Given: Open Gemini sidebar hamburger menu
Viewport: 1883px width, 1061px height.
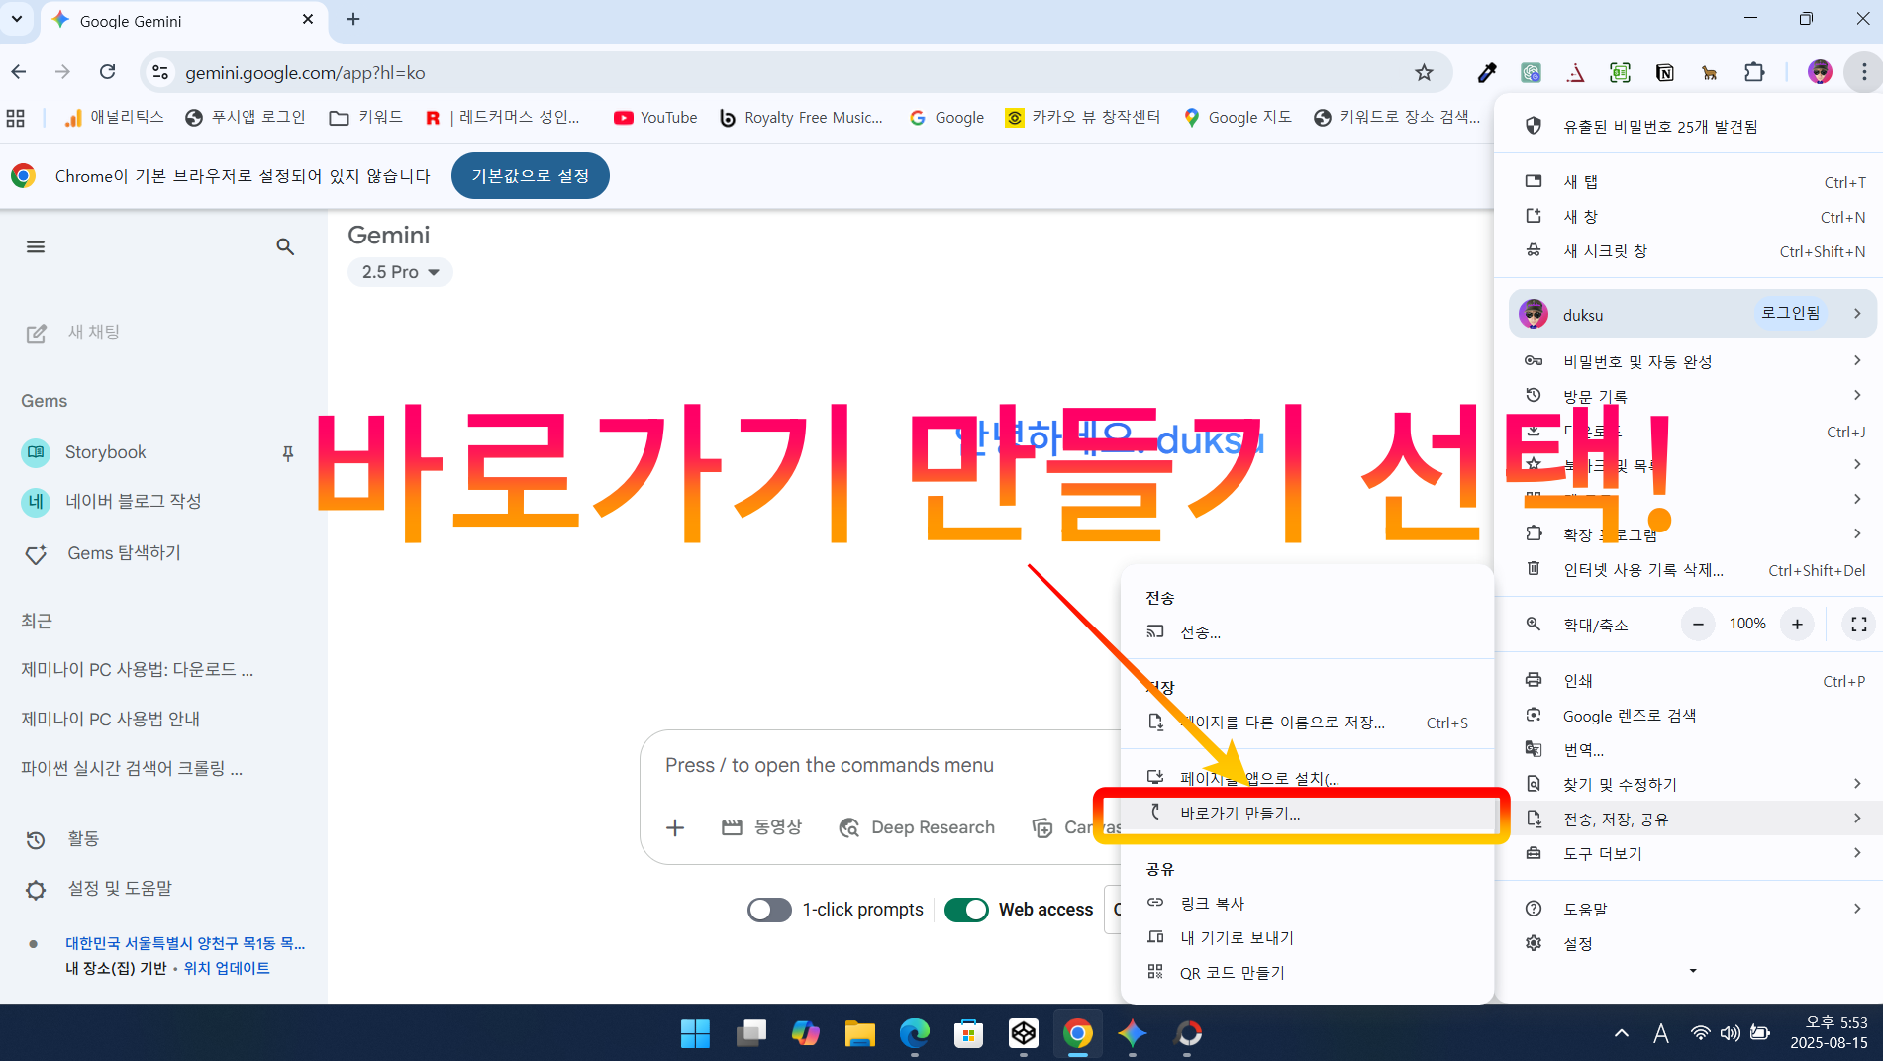Looking at the screenshot, I should (36, 246).
